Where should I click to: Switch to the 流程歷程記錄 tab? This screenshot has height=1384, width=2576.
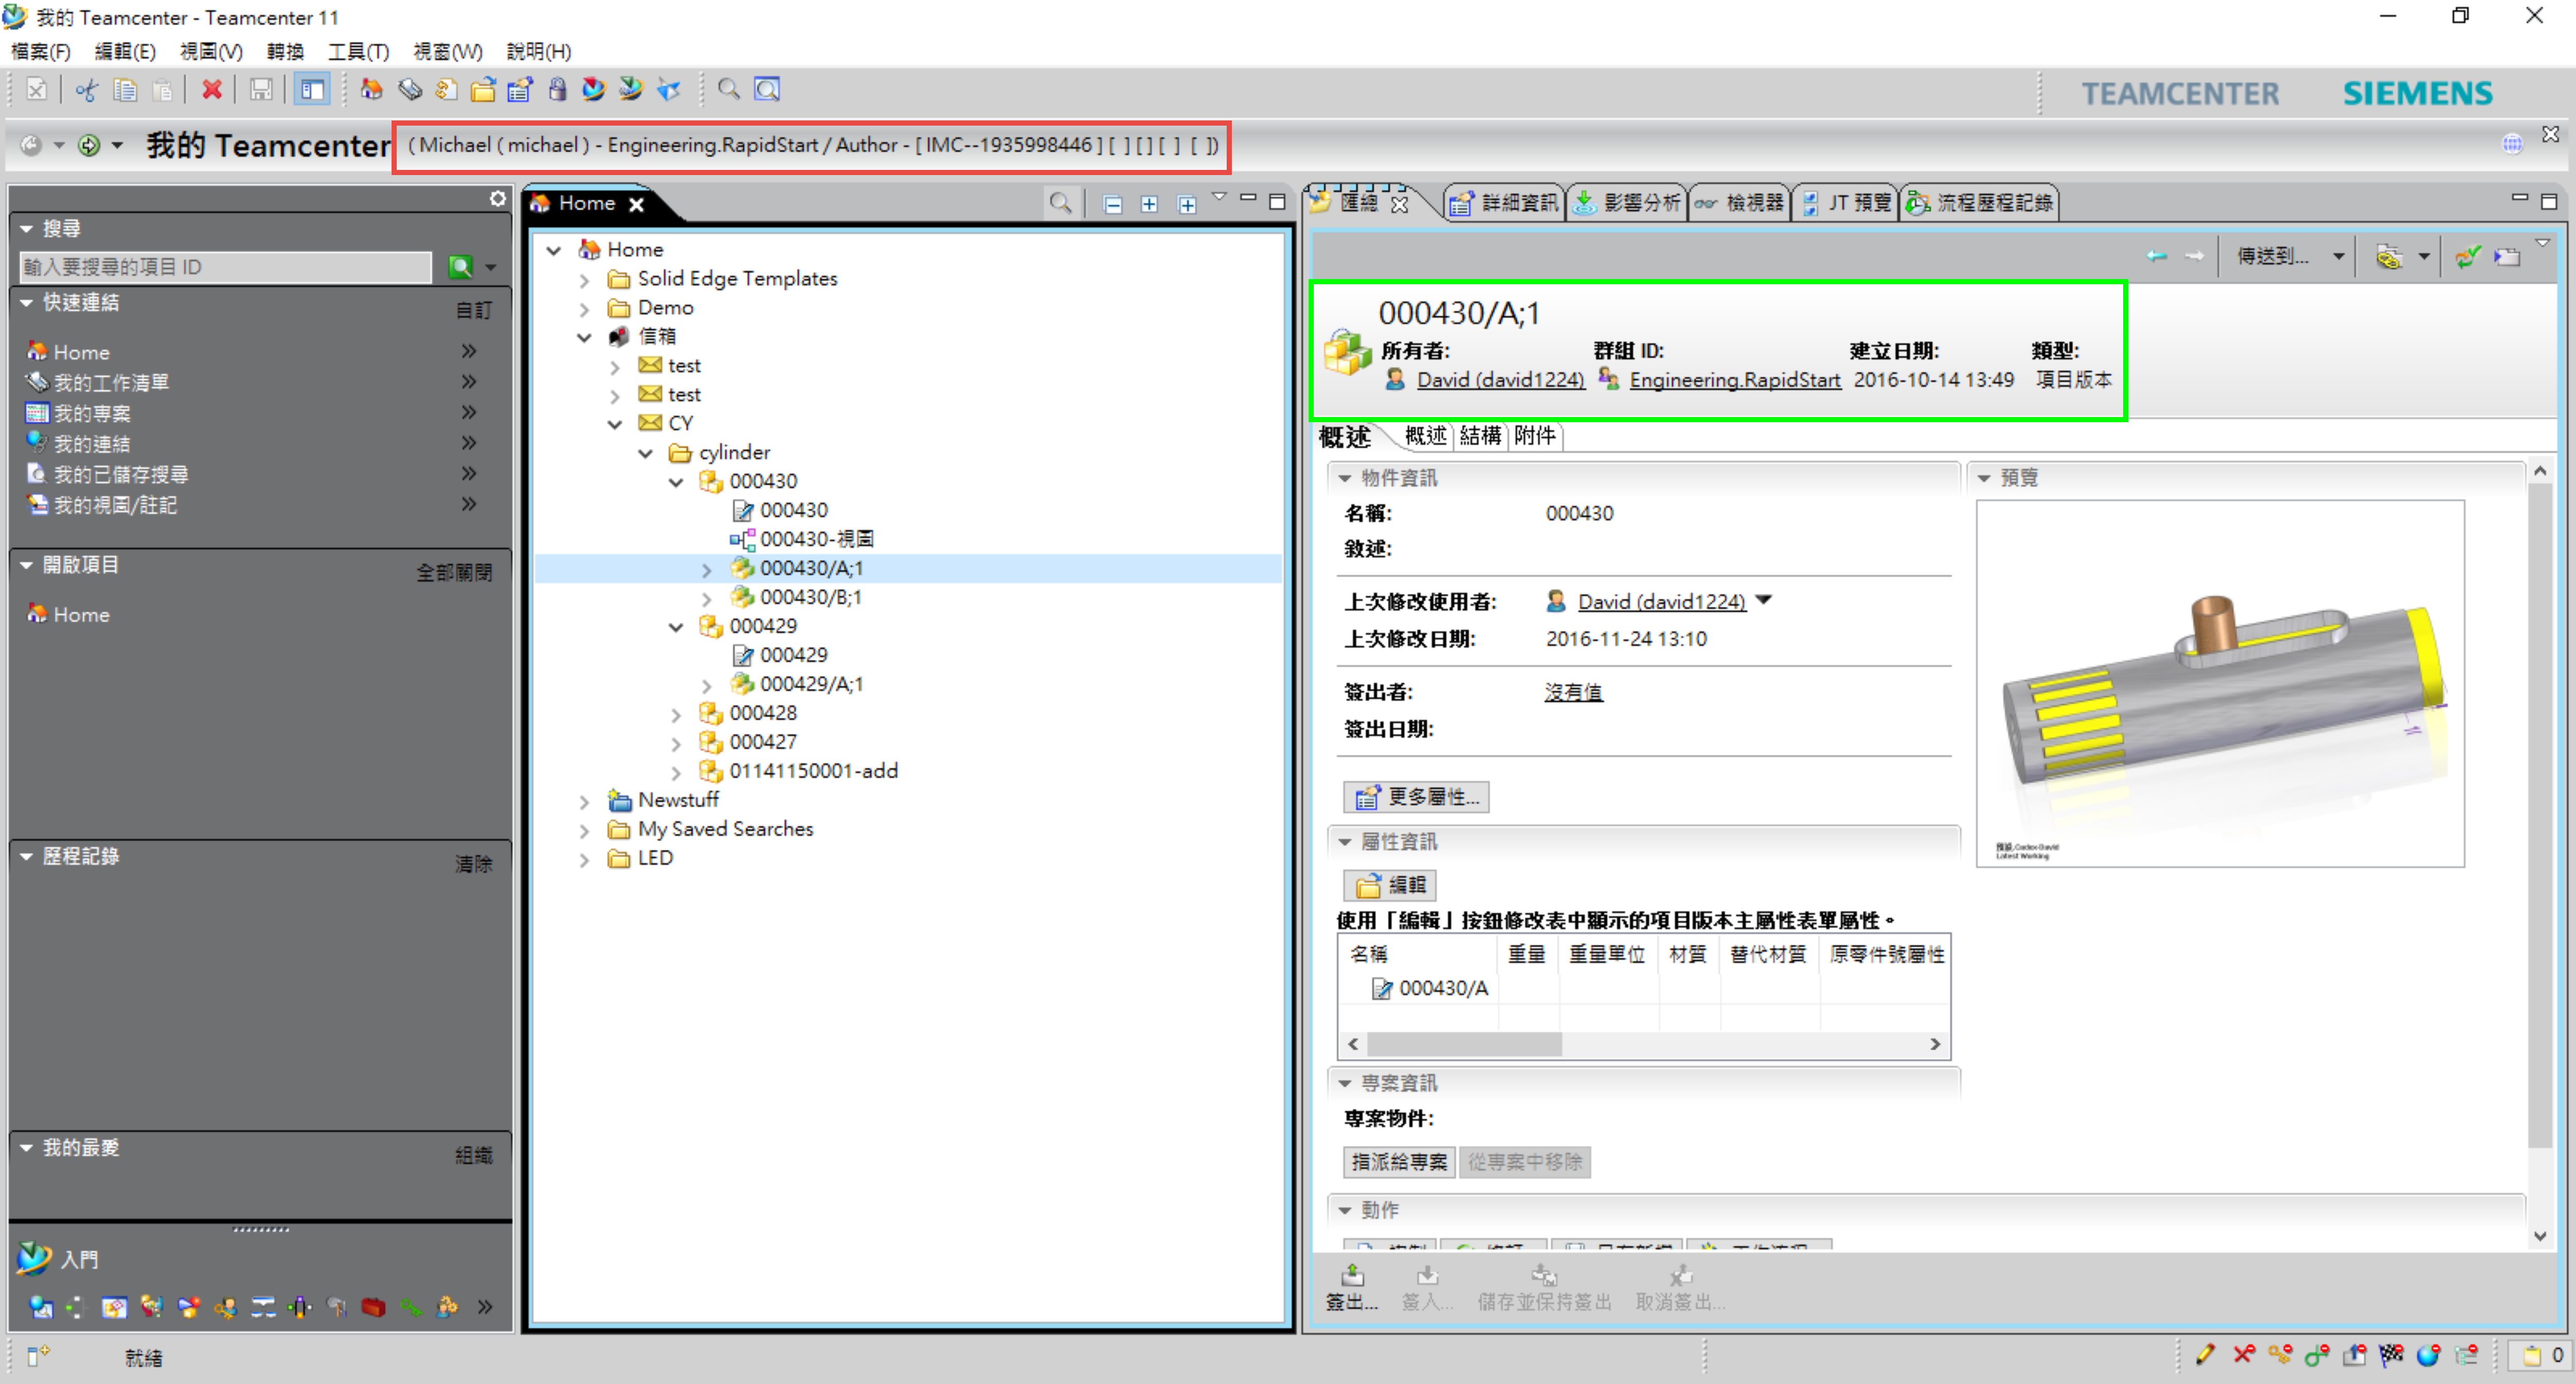coord(1980,203)
